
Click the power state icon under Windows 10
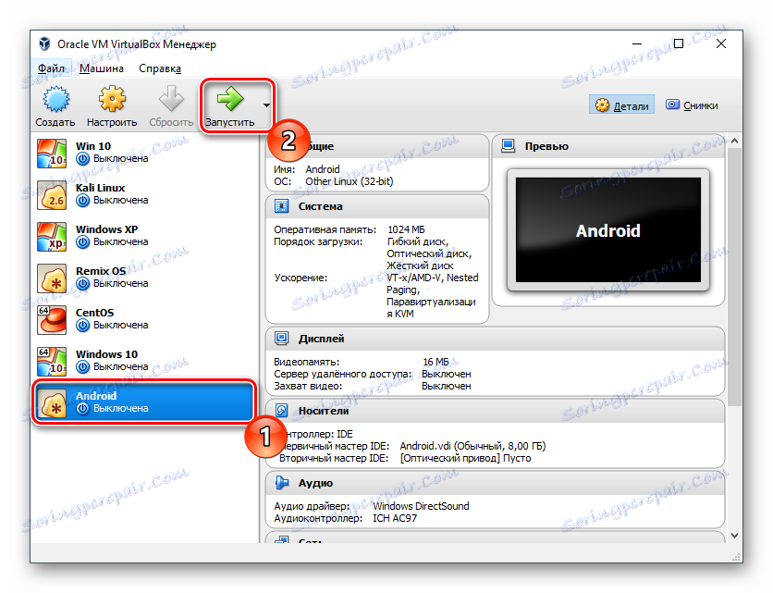pos(82,367)
